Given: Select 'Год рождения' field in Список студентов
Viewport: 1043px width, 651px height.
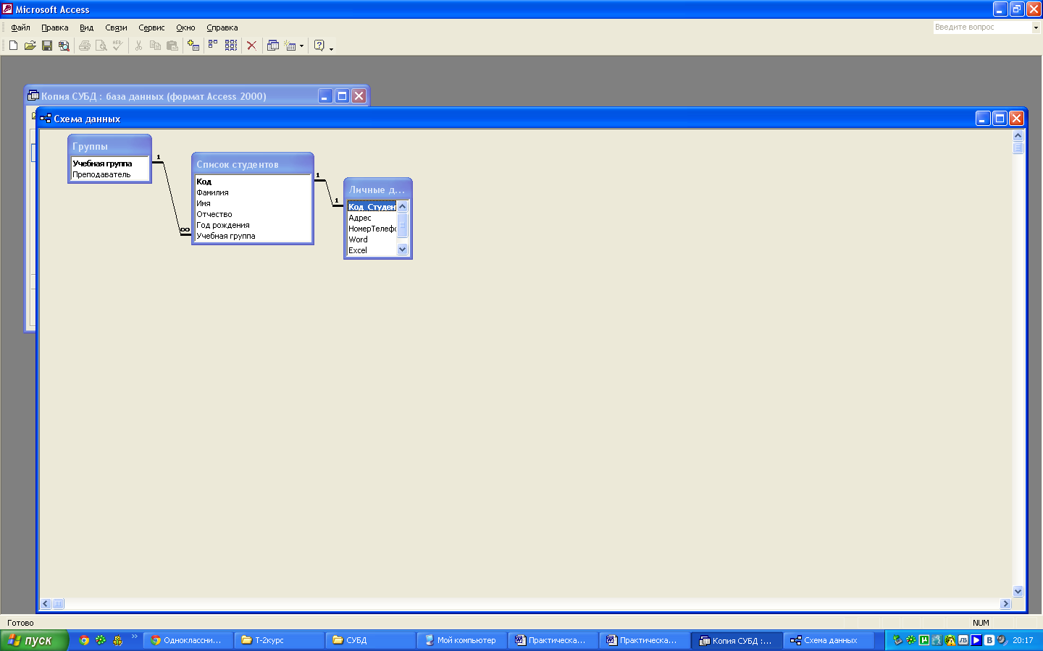Looking at the screenshot, I should (253, 225).
